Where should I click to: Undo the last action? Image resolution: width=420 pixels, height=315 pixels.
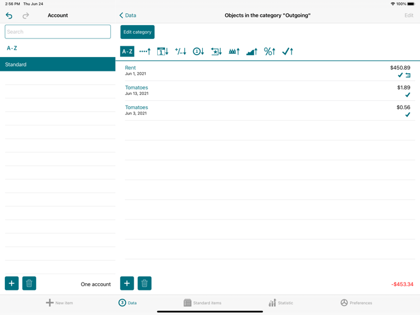(9, 16)
